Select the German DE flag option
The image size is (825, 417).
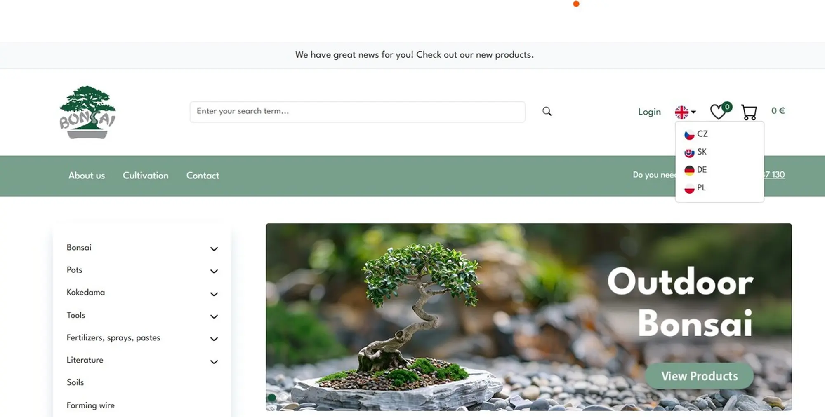pyautogui.click(x=695, y=170)
